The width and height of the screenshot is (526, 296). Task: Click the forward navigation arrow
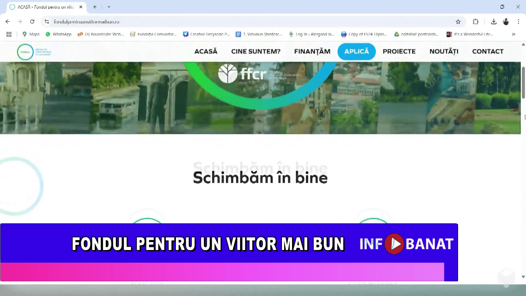point(20,22)
